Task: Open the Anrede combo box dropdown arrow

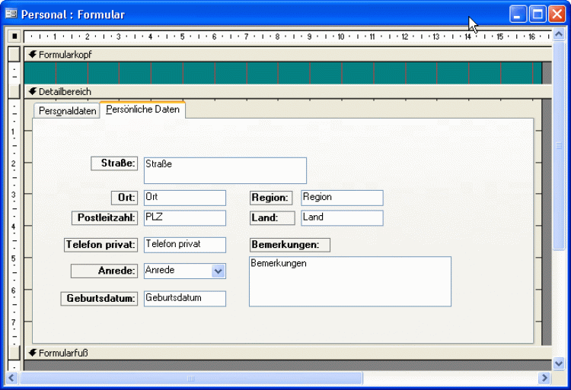Action: (218, 271)
